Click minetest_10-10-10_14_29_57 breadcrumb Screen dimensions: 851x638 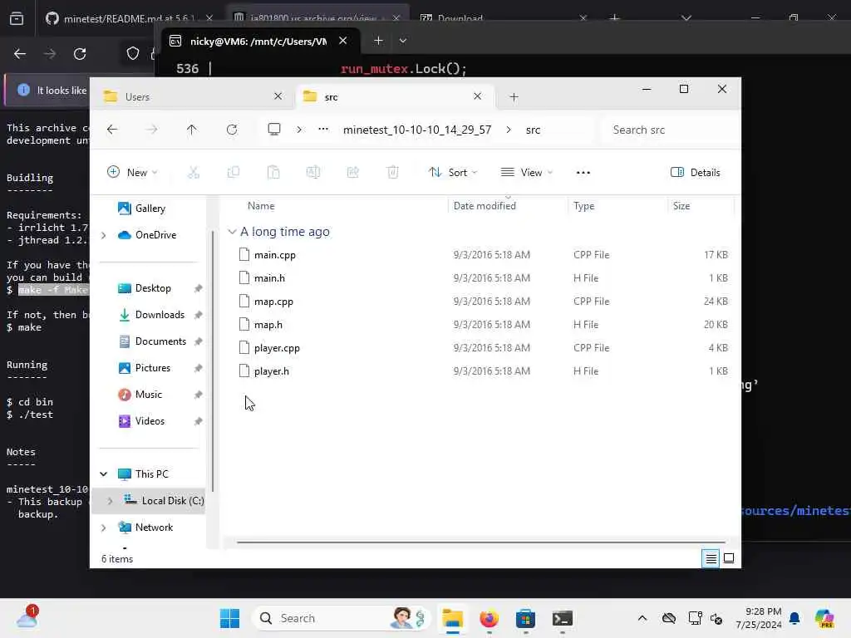(x=417, y=130)
